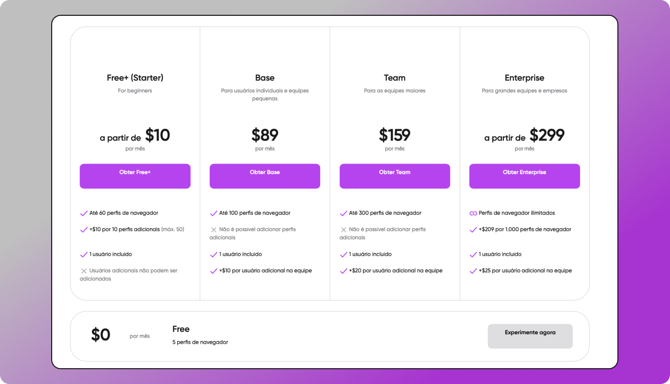Click checkmark beside Até 100 perfis de navegador
The width and height of the screenshot is (670, 384).
tap(213, 213)
